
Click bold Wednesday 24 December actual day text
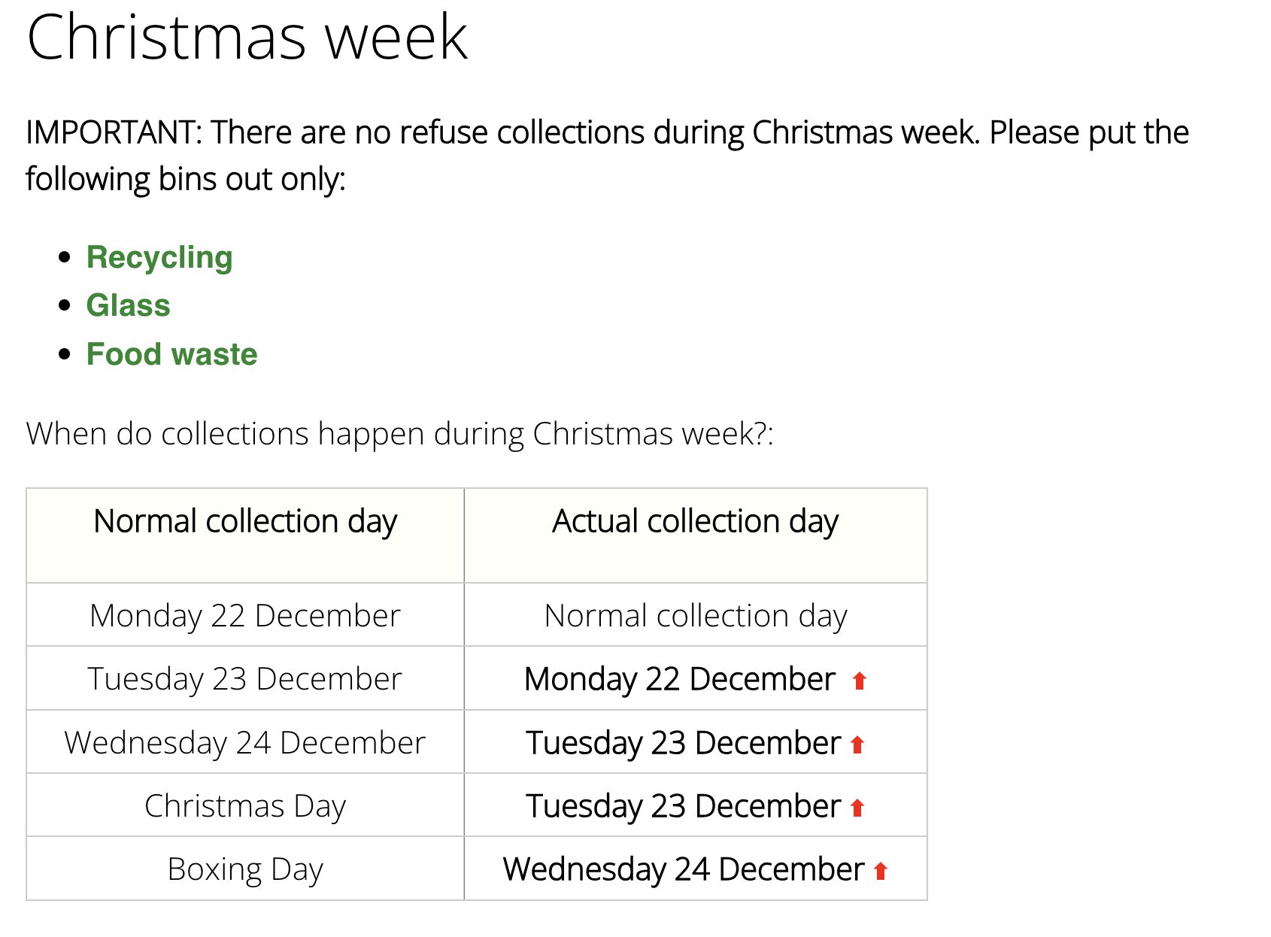pos(684,869)
